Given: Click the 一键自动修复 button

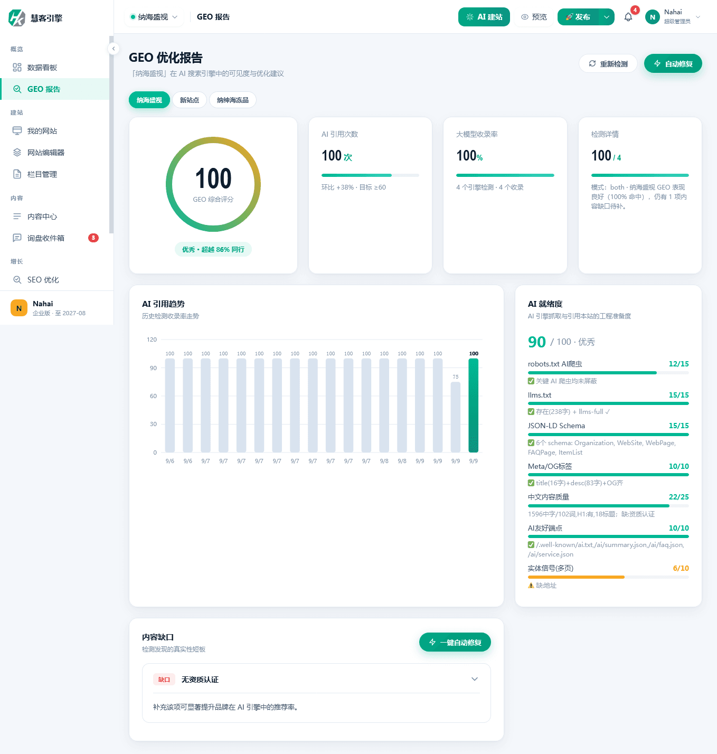Looking at the screenshot, I should click(x=455, y=642).
